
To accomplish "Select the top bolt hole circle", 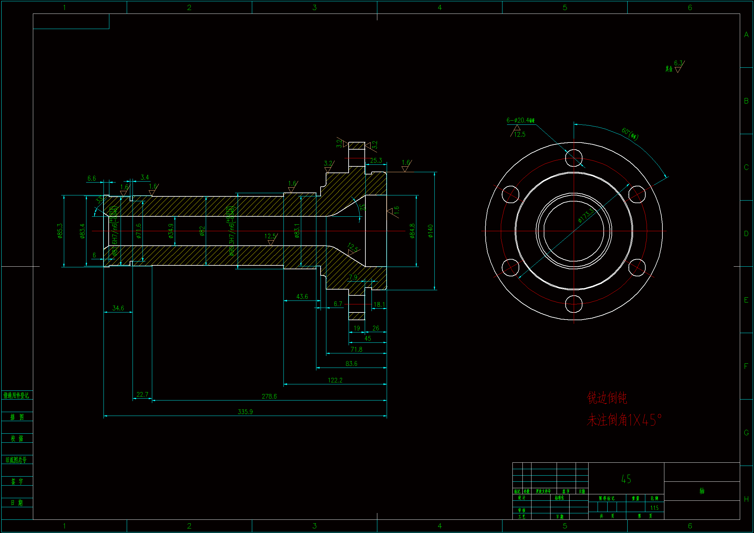I will [x=574, y=158].
